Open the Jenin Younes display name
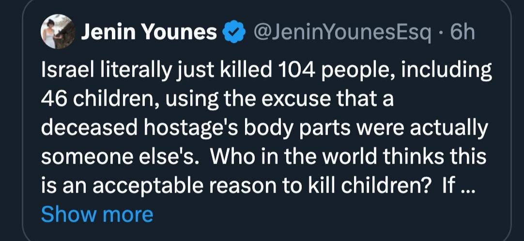 coord(149,32)
